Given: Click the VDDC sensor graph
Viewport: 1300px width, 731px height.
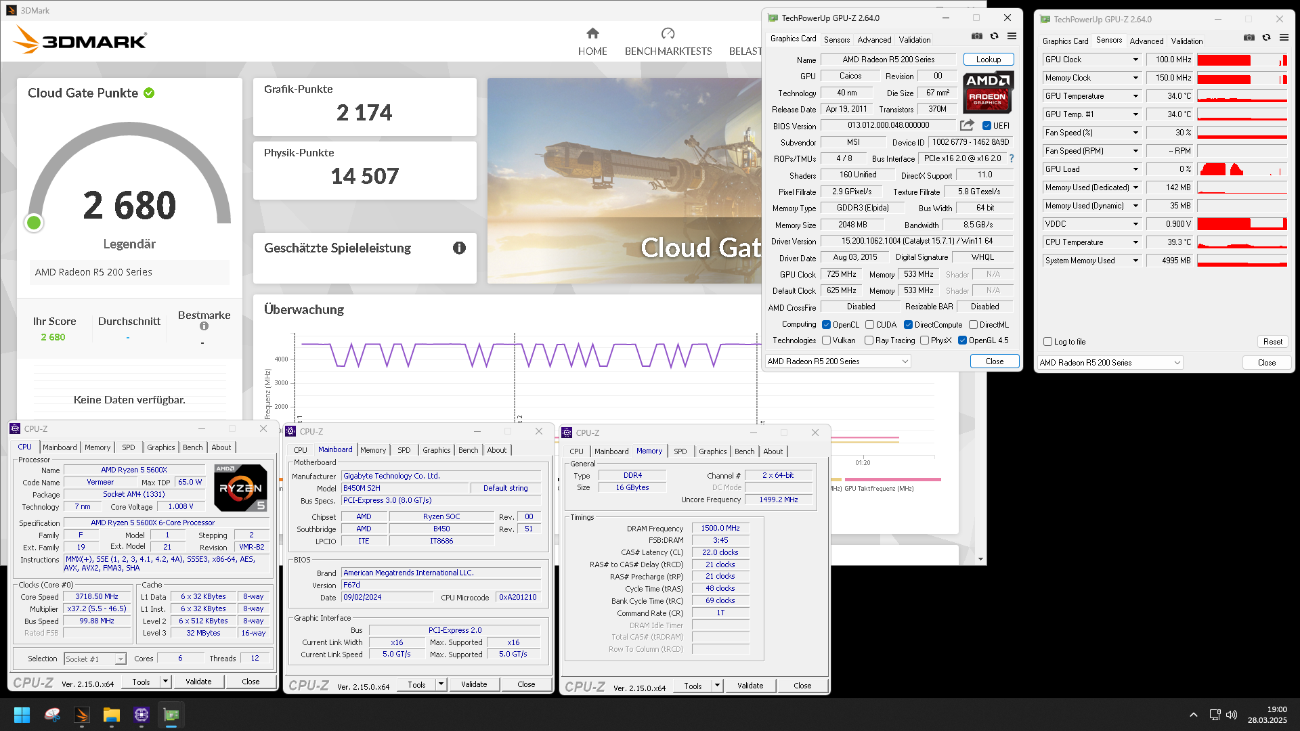Looking at the screenshot, I should [x=1242, y=224].
